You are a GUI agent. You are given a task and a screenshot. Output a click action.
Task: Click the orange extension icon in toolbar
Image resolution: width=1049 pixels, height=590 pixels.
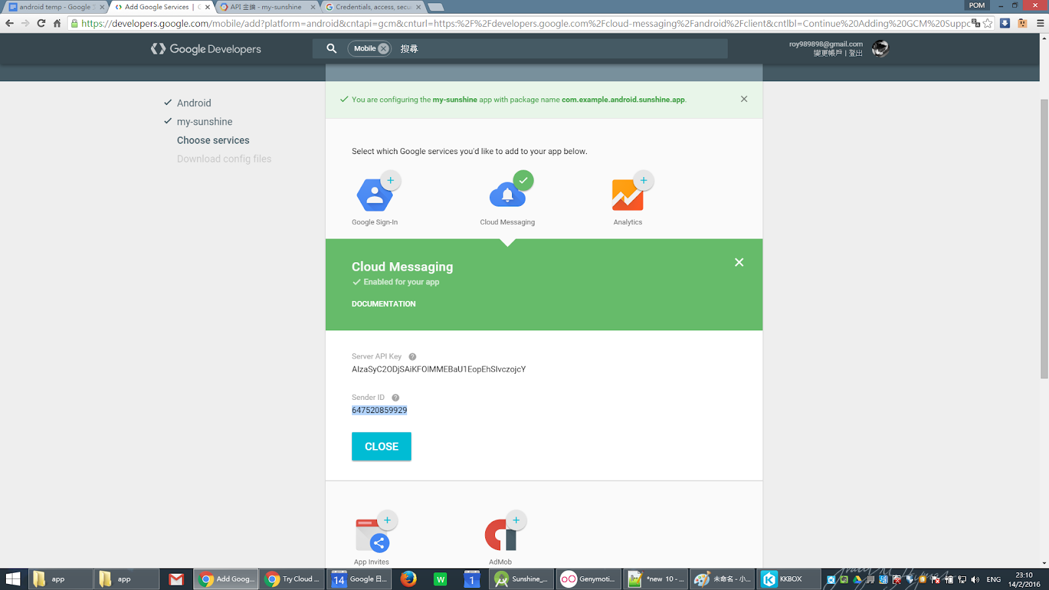click(1022, 23)
